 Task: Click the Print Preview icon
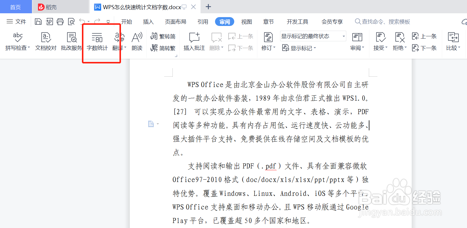[71, 22]
